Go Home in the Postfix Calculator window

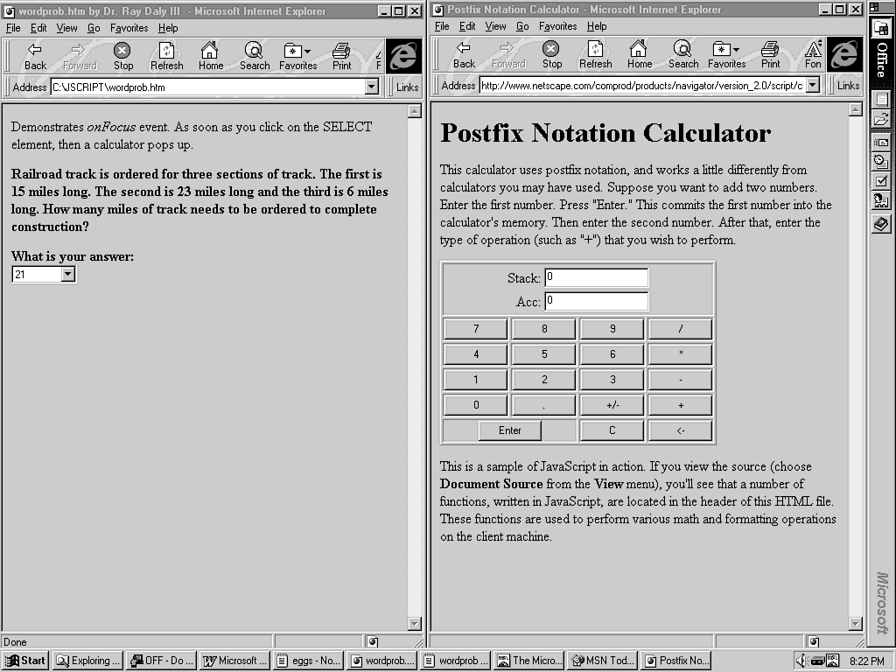(640, 55)
